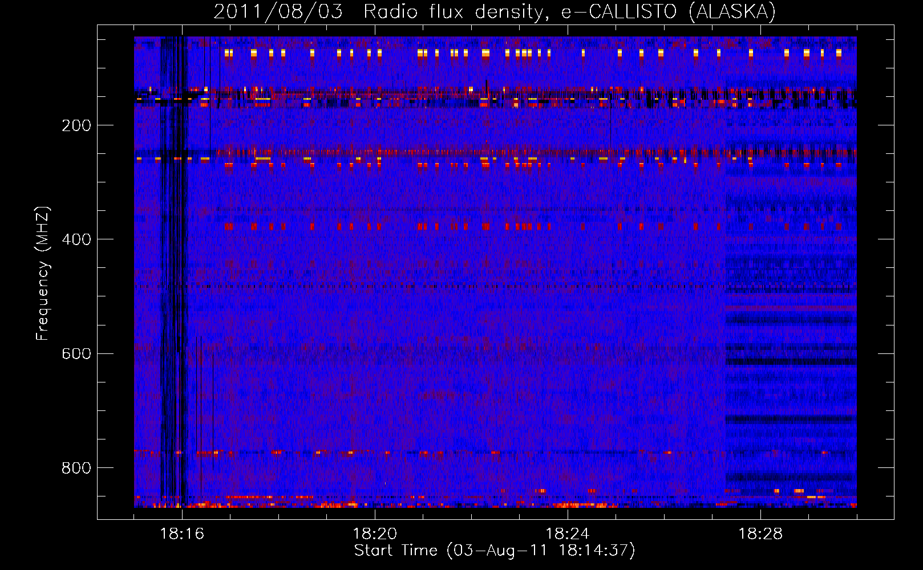
Task: Click the 18:20 time tick label
Action: pos(375,534)
